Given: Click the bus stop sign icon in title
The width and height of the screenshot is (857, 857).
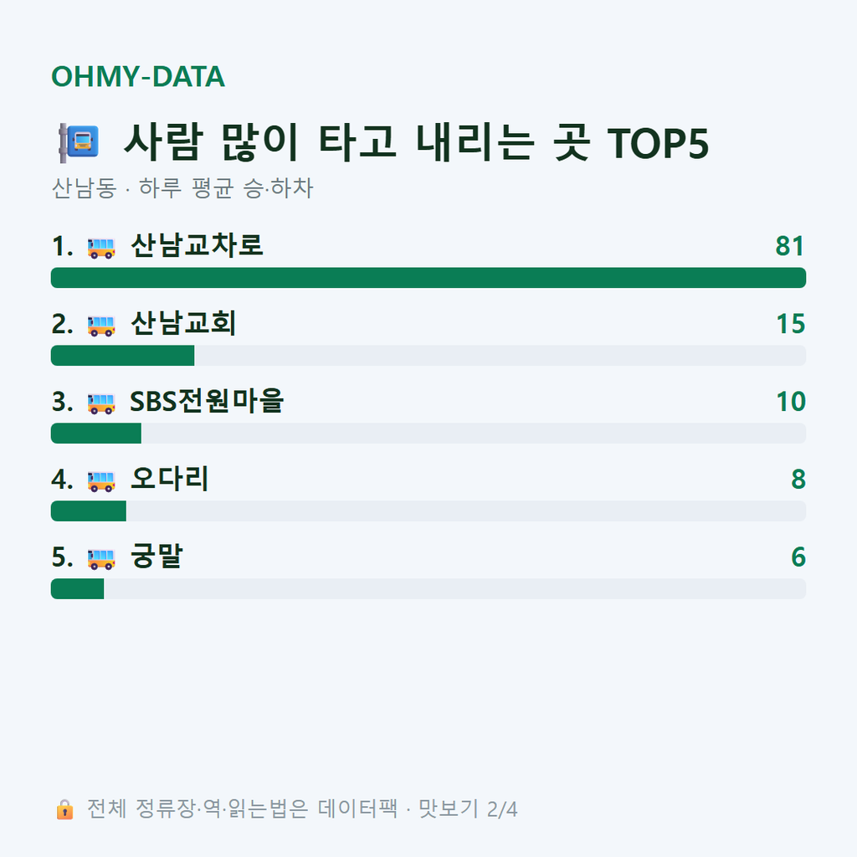Looking at the screenshot, I should point(79,143).
